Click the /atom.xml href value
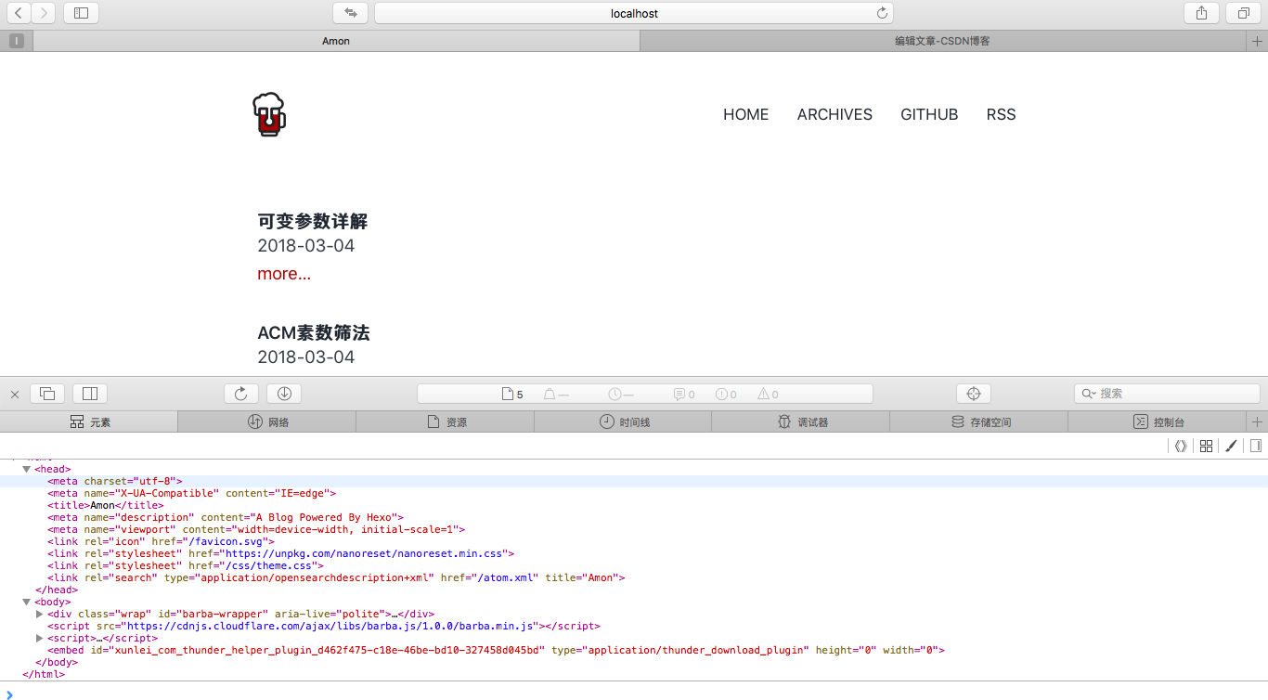Image resolution: width=1268 pixels, height=700 pixels. coord(505,578)
